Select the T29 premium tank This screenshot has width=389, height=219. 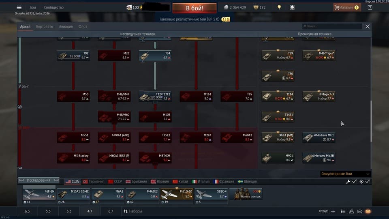(278, 56)
